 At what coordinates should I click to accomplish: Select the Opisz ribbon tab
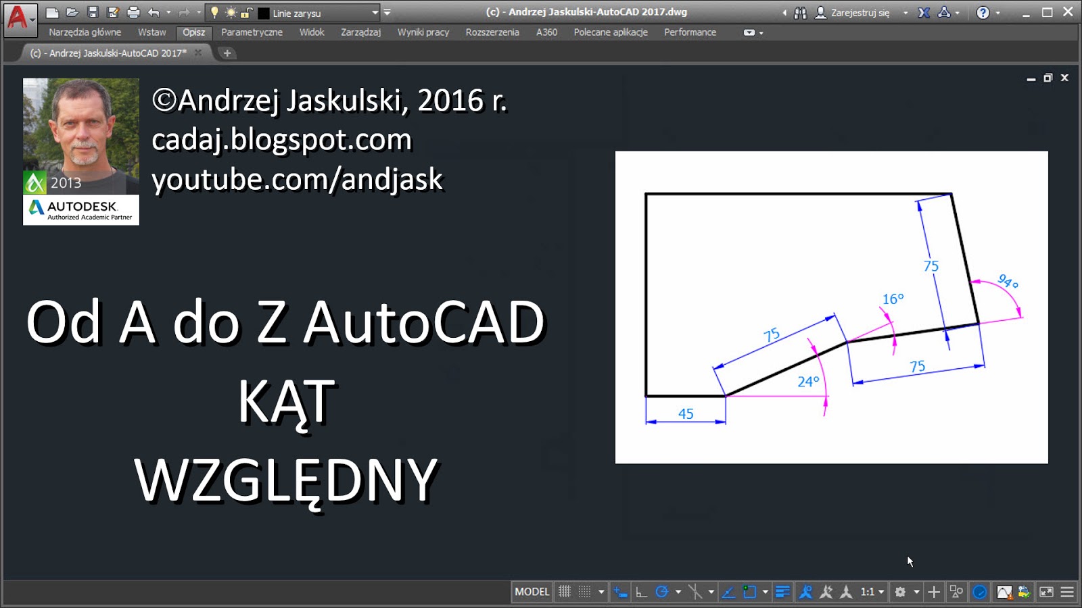coord(194,32)
